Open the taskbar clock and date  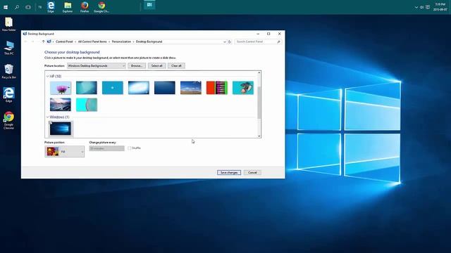[x=440, y=7]
